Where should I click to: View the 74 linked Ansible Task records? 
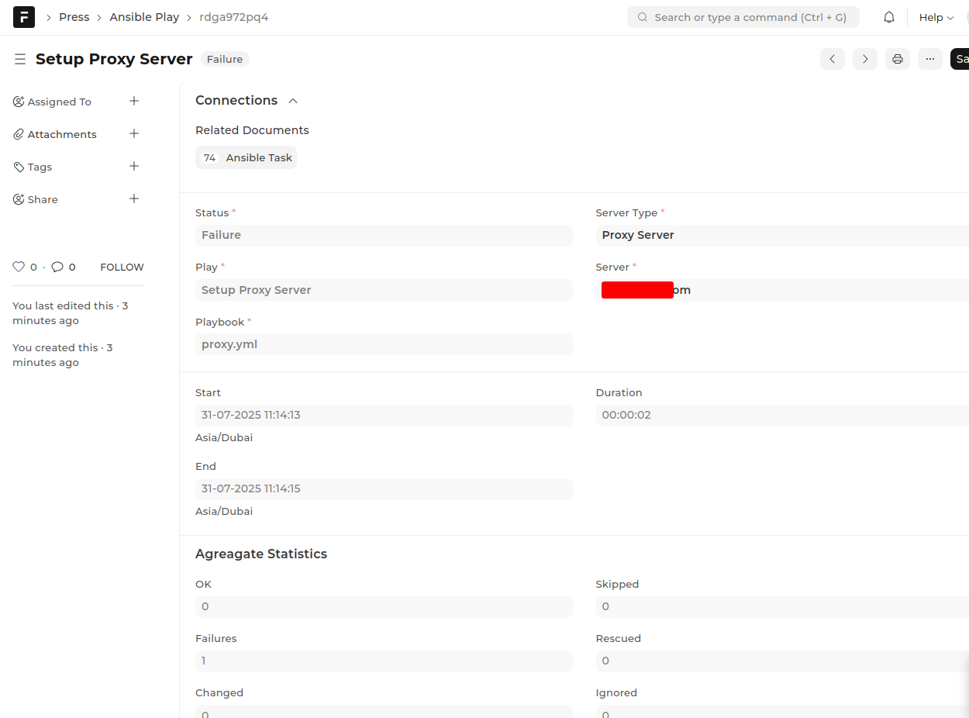(246, 157)
